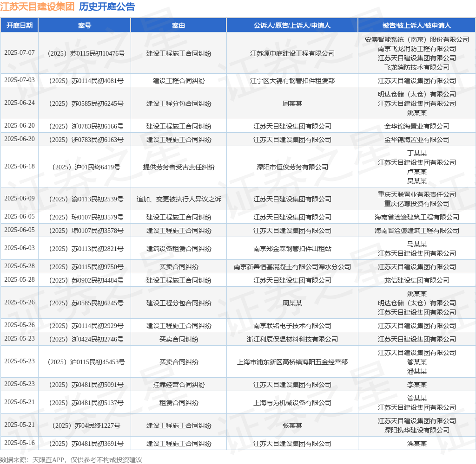Click plaintiff 张某某
Image resolution: width=476 pixels, height=464 pixels.
coord(292,426)
